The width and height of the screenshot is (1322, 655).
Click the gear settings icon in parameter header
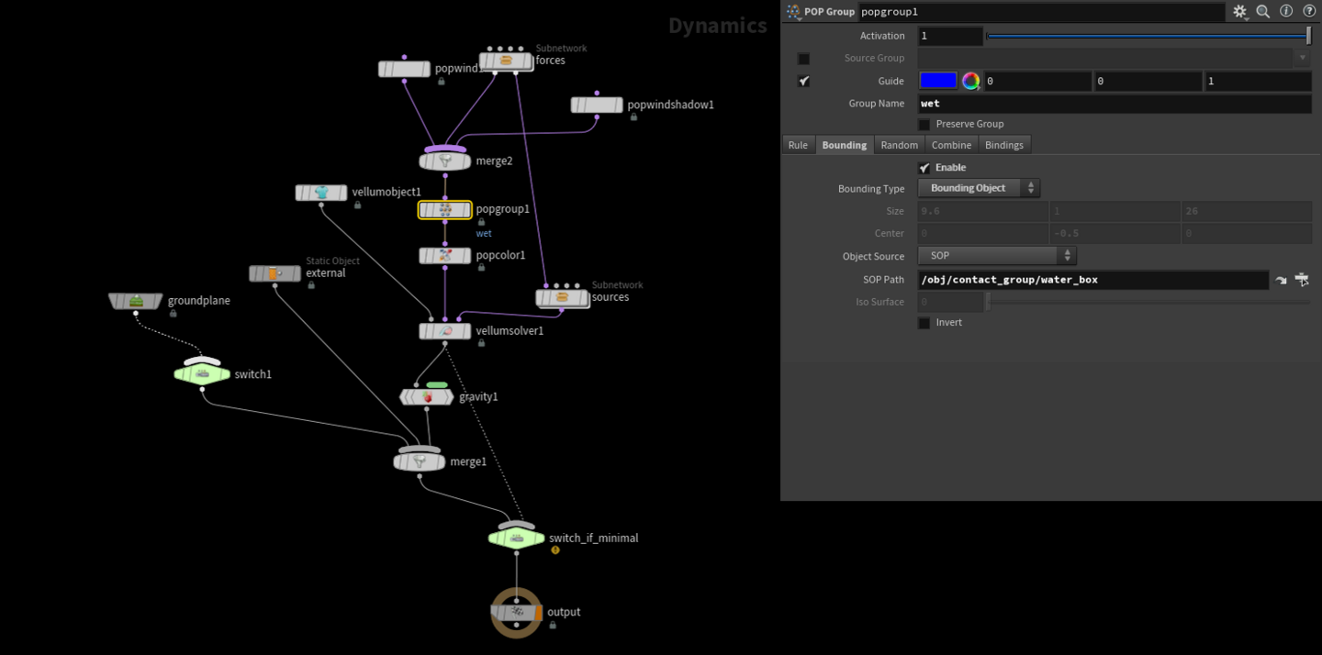click(1239, 12)
